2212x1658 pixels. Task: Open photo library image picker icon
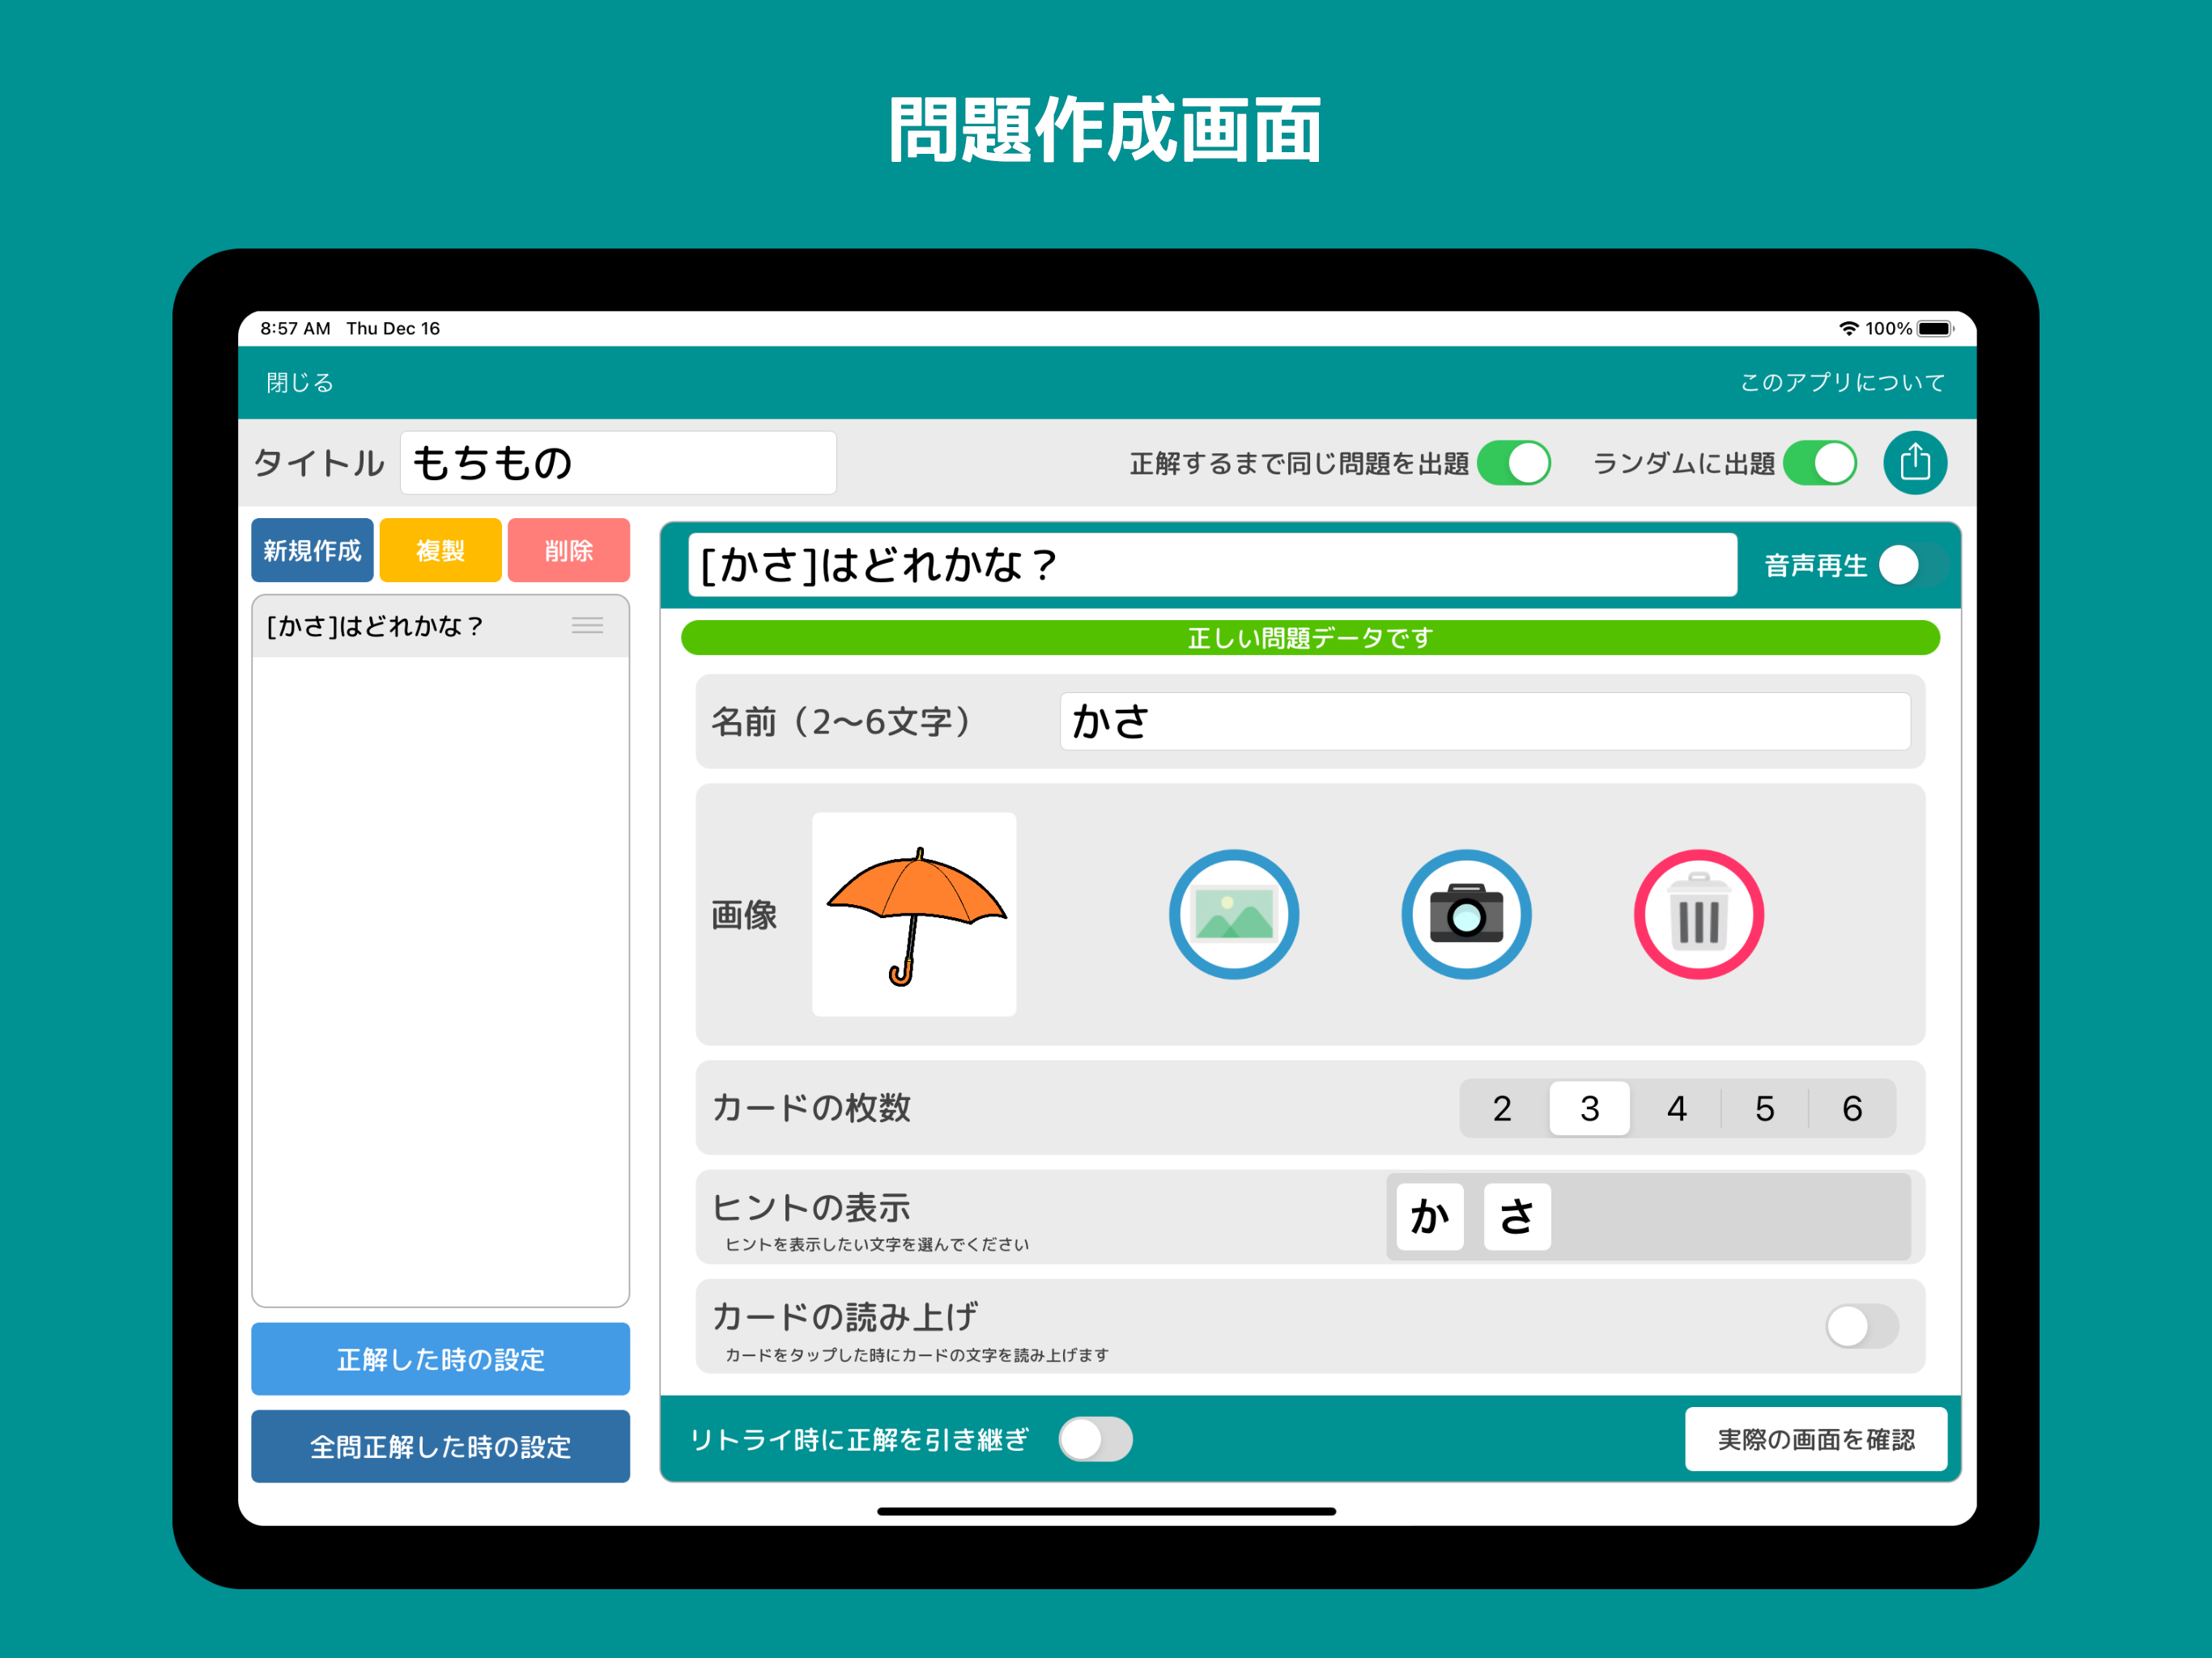[1233, 914]
